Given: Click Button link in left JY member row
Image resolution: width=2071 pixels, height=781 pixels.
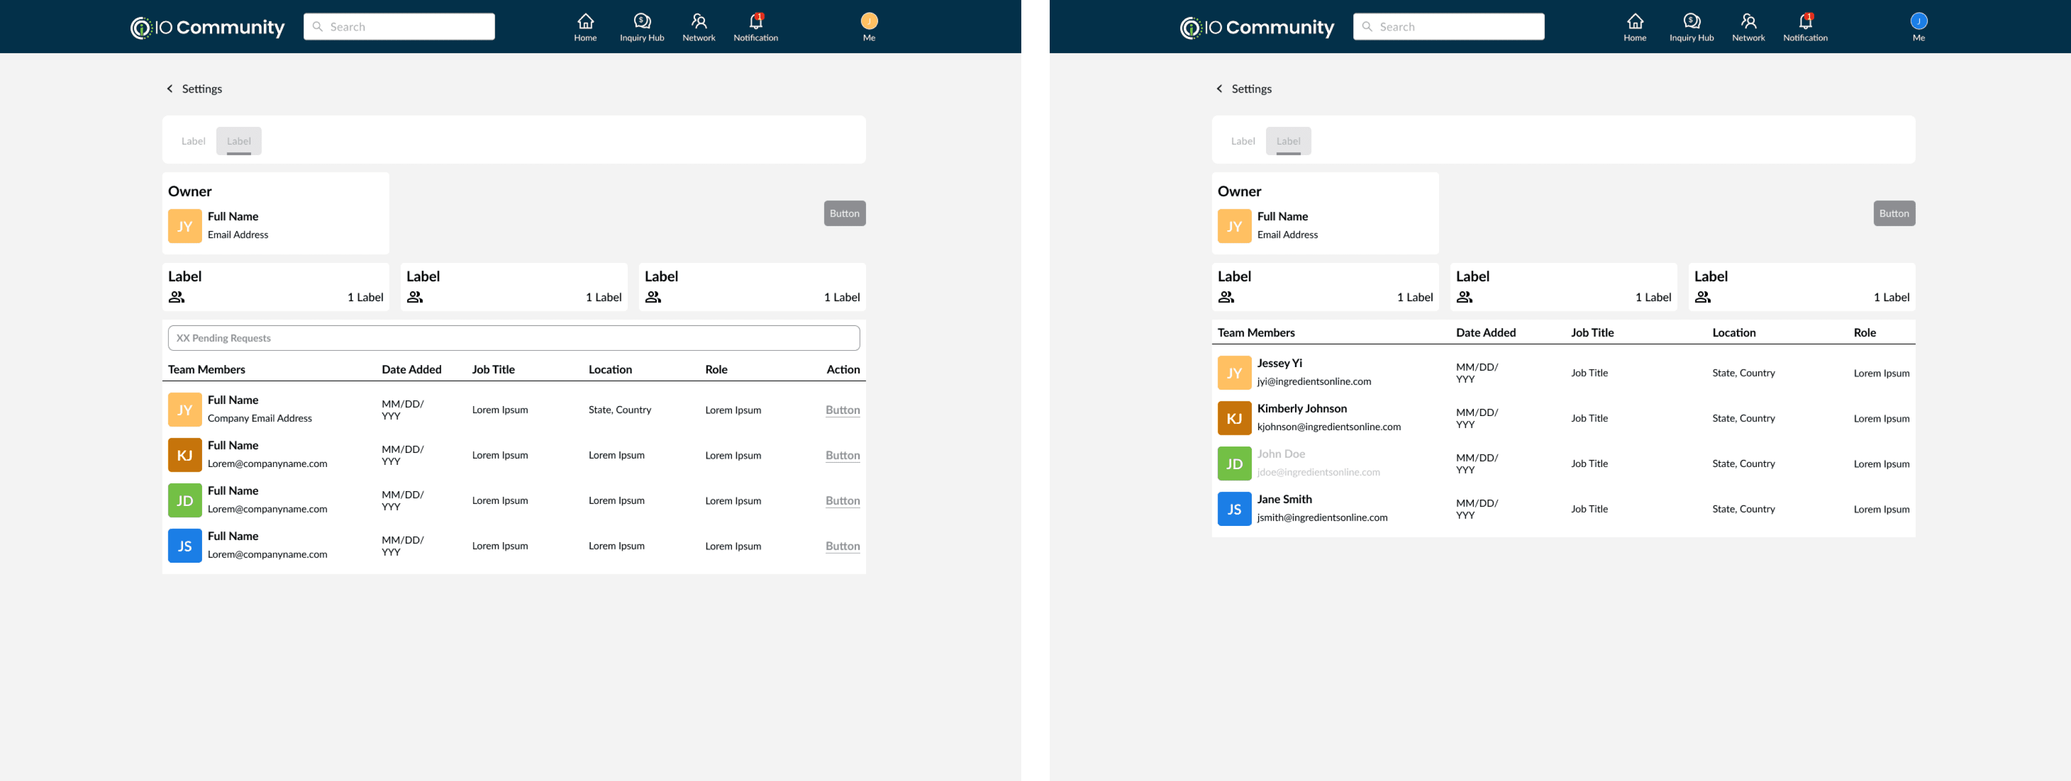Looking at the screenshot, I should point(842,410).
